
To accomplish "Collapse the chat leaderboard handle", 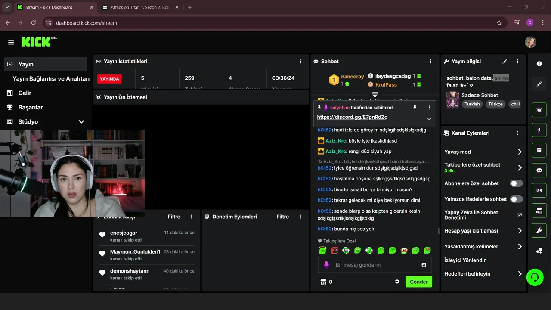I will tap(375, 94).
